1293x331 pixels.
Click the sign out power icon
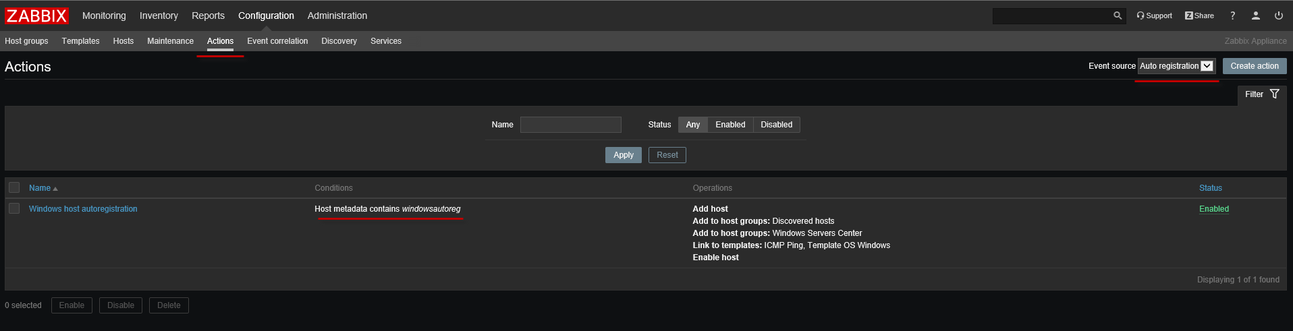coord(1278,16)
